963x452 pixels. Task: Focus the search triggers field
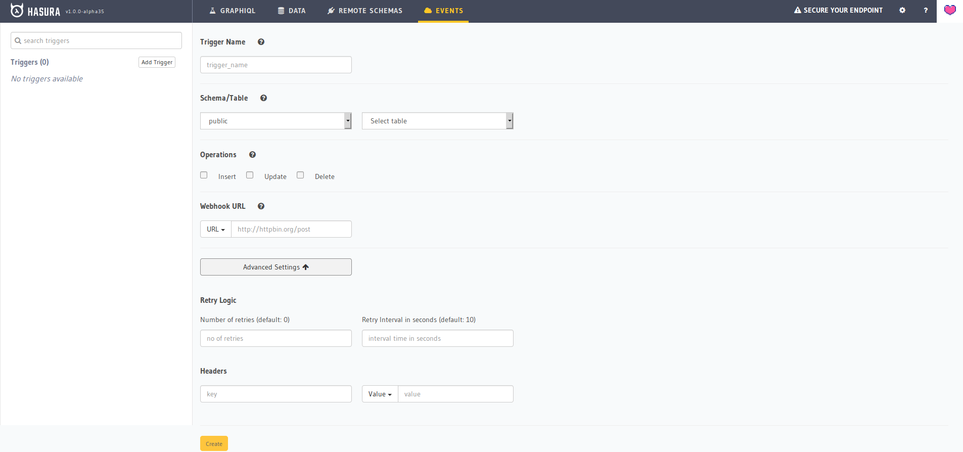(x=96, y=40)
